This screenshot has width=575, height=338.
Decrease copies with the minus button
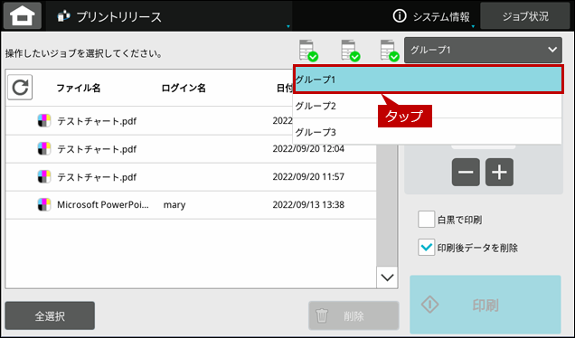pyautogui.click(x=466, y=172)
